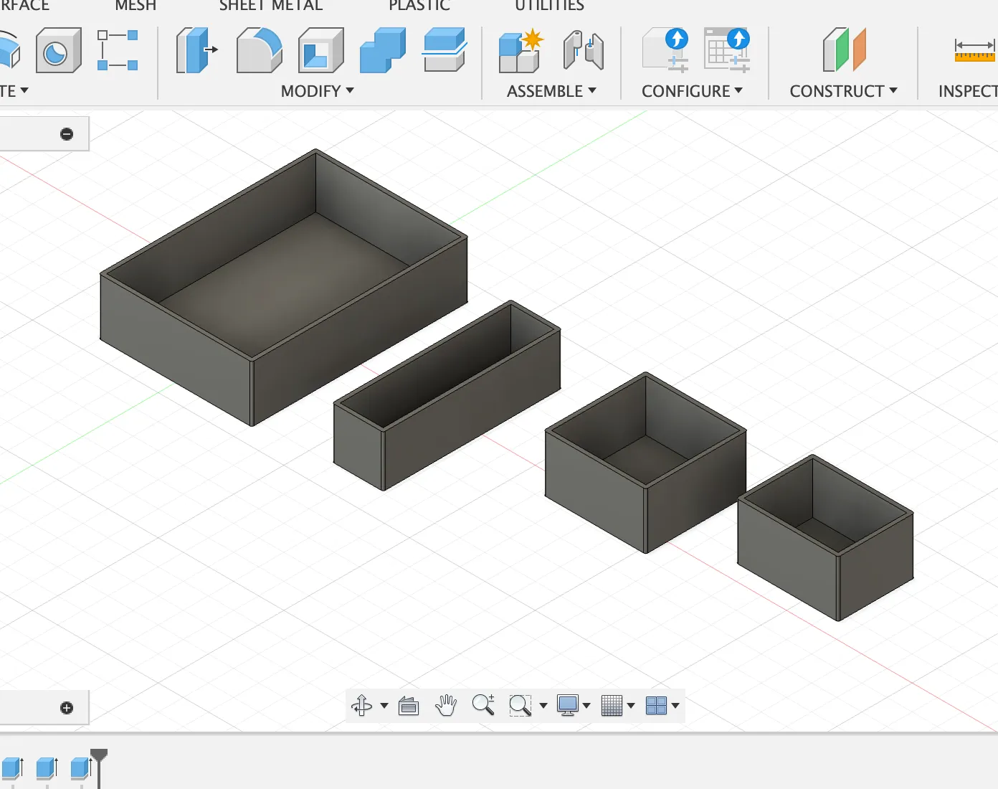Open the PLASTIC tab
This screenshot has height=789, width=998.
pyautogui.click(x=419, y=6)
